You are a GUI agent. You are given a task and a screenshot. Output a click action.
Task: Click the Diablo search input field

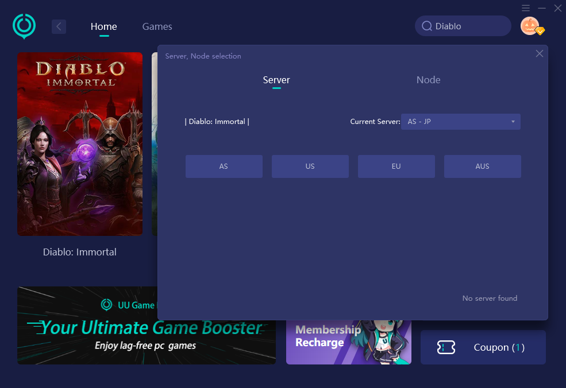[x=463, y=26]
